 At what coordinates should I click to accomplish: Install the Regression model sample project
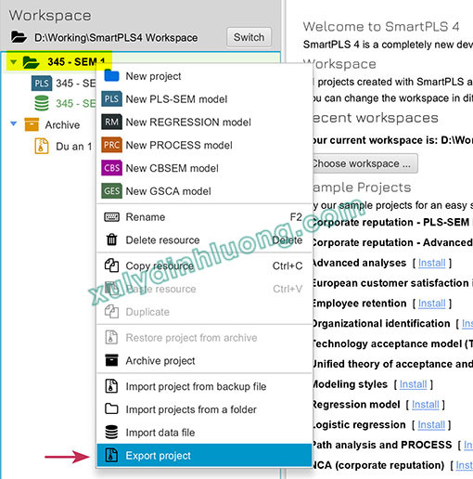coord(426,405)
